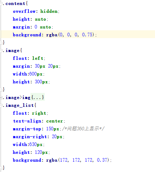Click the .image{ selector text

coord(12,51)
